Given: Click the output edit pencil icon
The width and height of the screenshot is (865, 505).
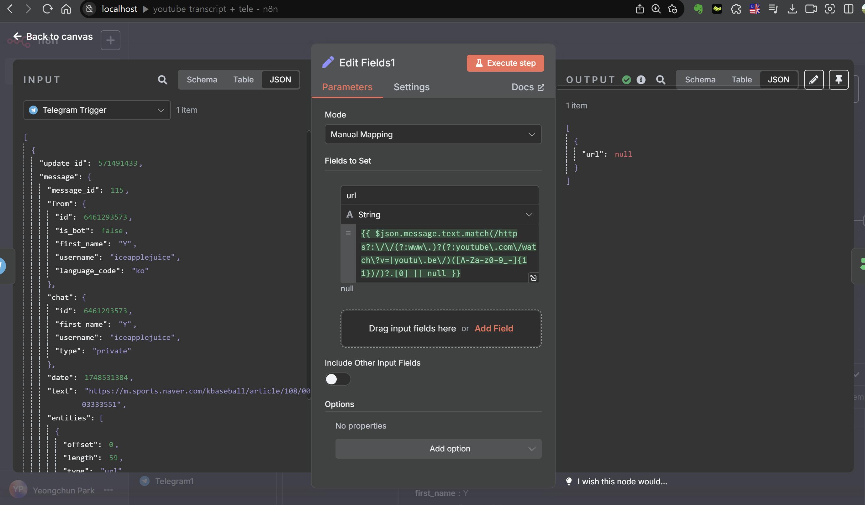Looking at the screenshot, I should 814,80.
